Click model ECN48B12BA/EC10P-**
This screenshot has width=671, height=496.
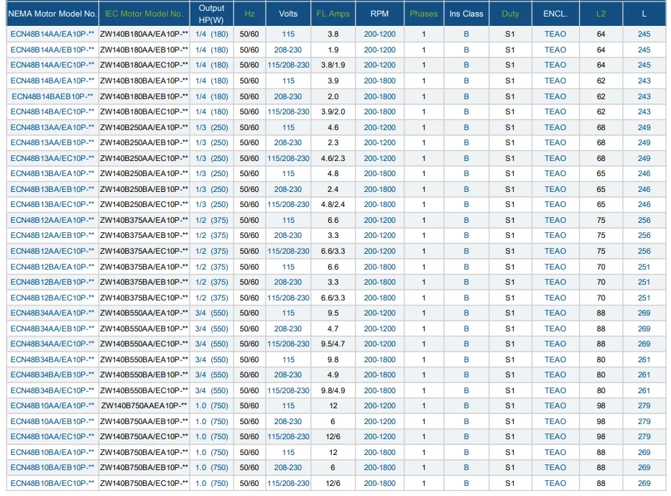(x=52, y=298)
